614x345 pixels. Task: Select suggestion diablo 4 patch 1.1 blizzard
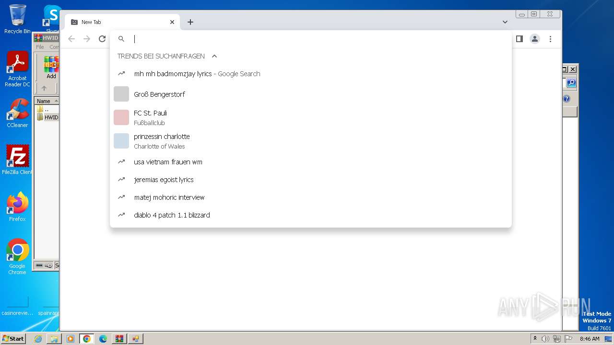click(x=311, y=215)
